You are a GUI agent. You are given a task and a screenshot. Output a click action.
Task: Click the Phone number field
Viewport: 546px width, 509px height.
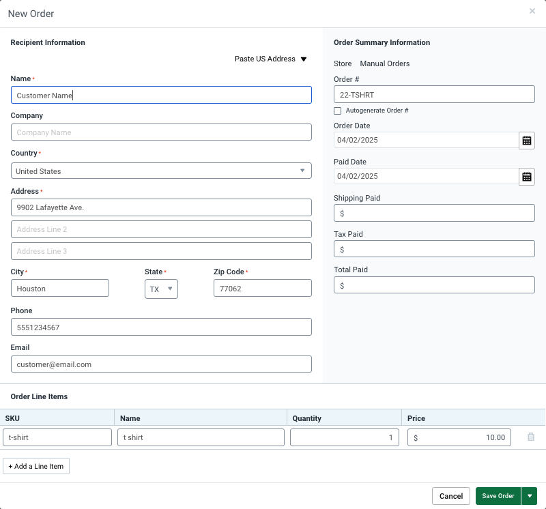161,326
